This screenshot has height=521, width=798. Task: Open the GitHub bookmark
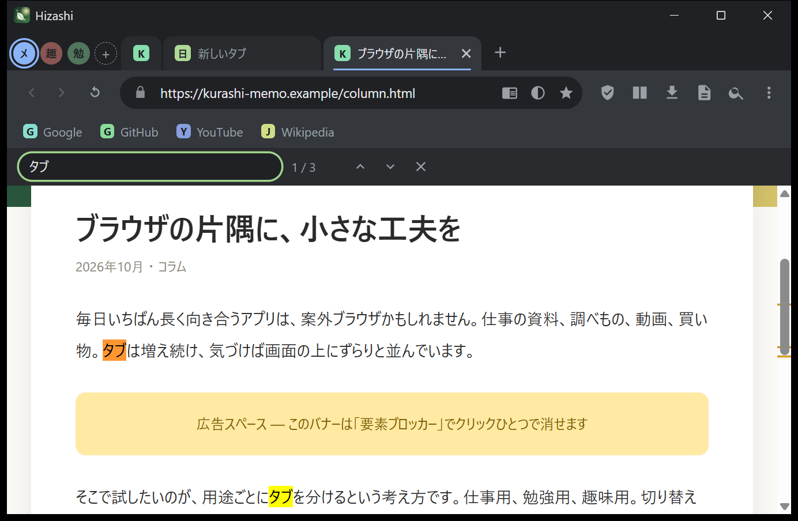pyautogui.click(x=129, y=132)
